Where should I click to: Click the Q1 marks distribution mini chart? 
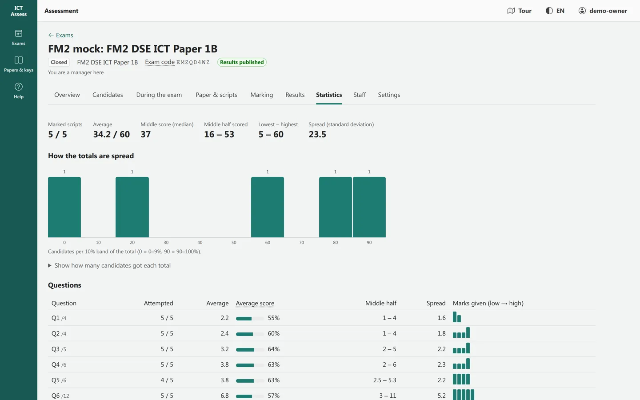(457, 317)
